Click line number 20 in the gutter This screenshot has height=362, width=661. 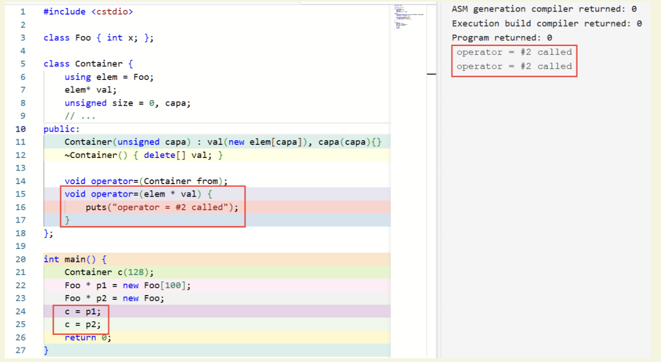coord(20,259)
